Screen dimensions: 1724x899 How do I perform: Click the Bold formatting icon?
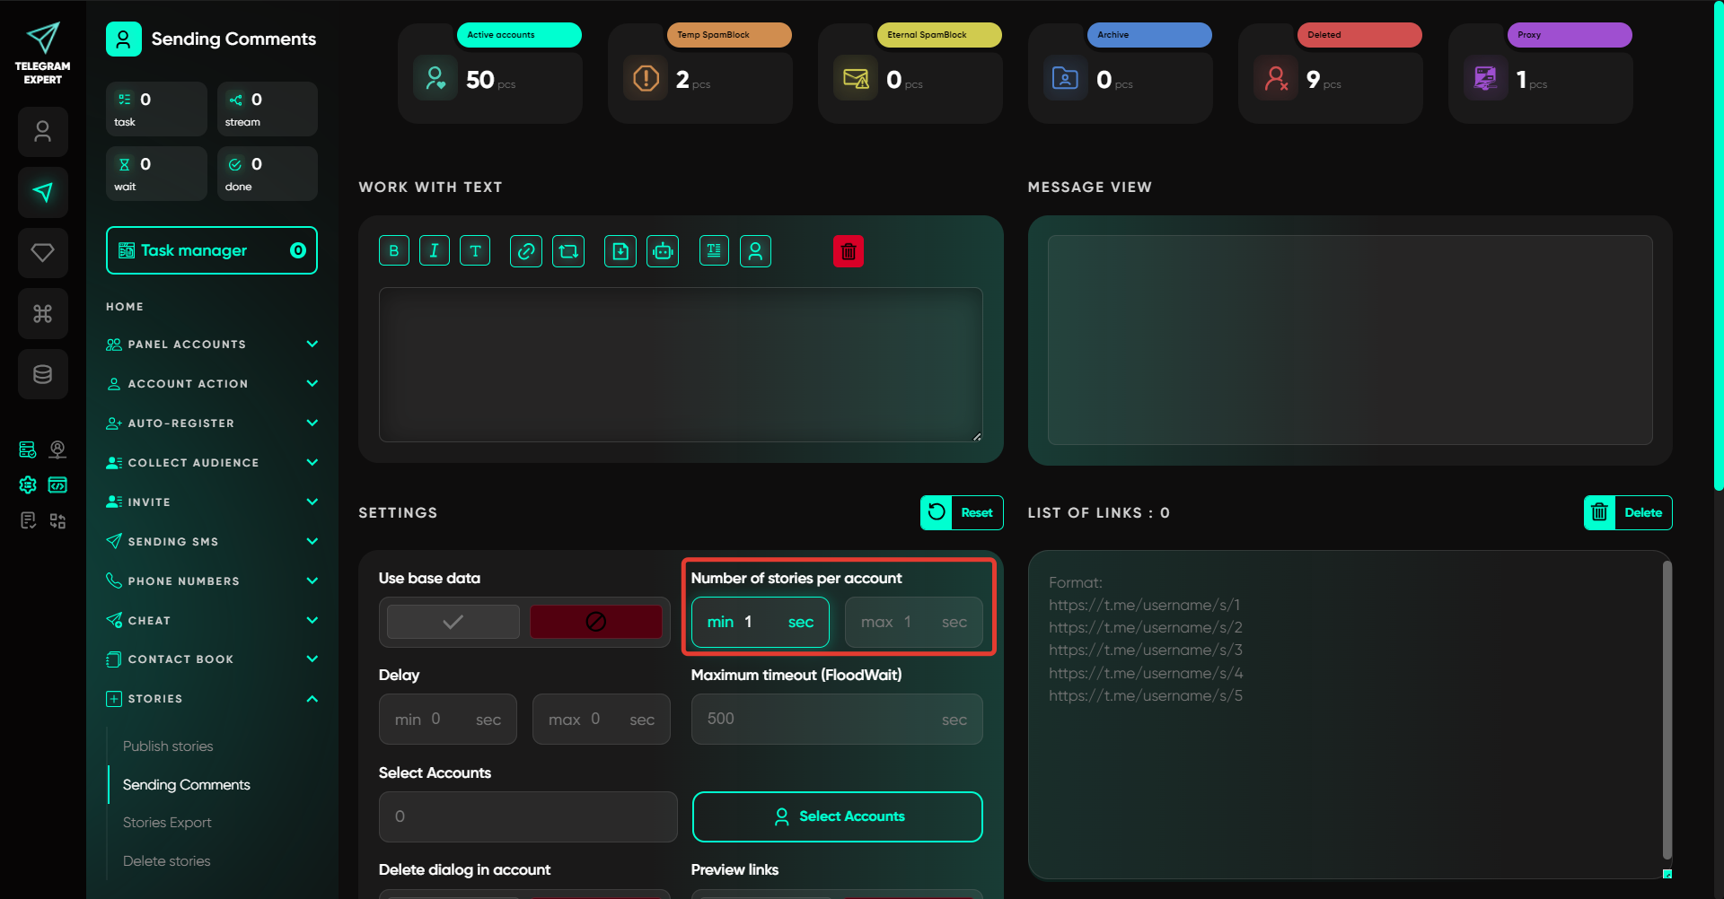tap(393, 251)
